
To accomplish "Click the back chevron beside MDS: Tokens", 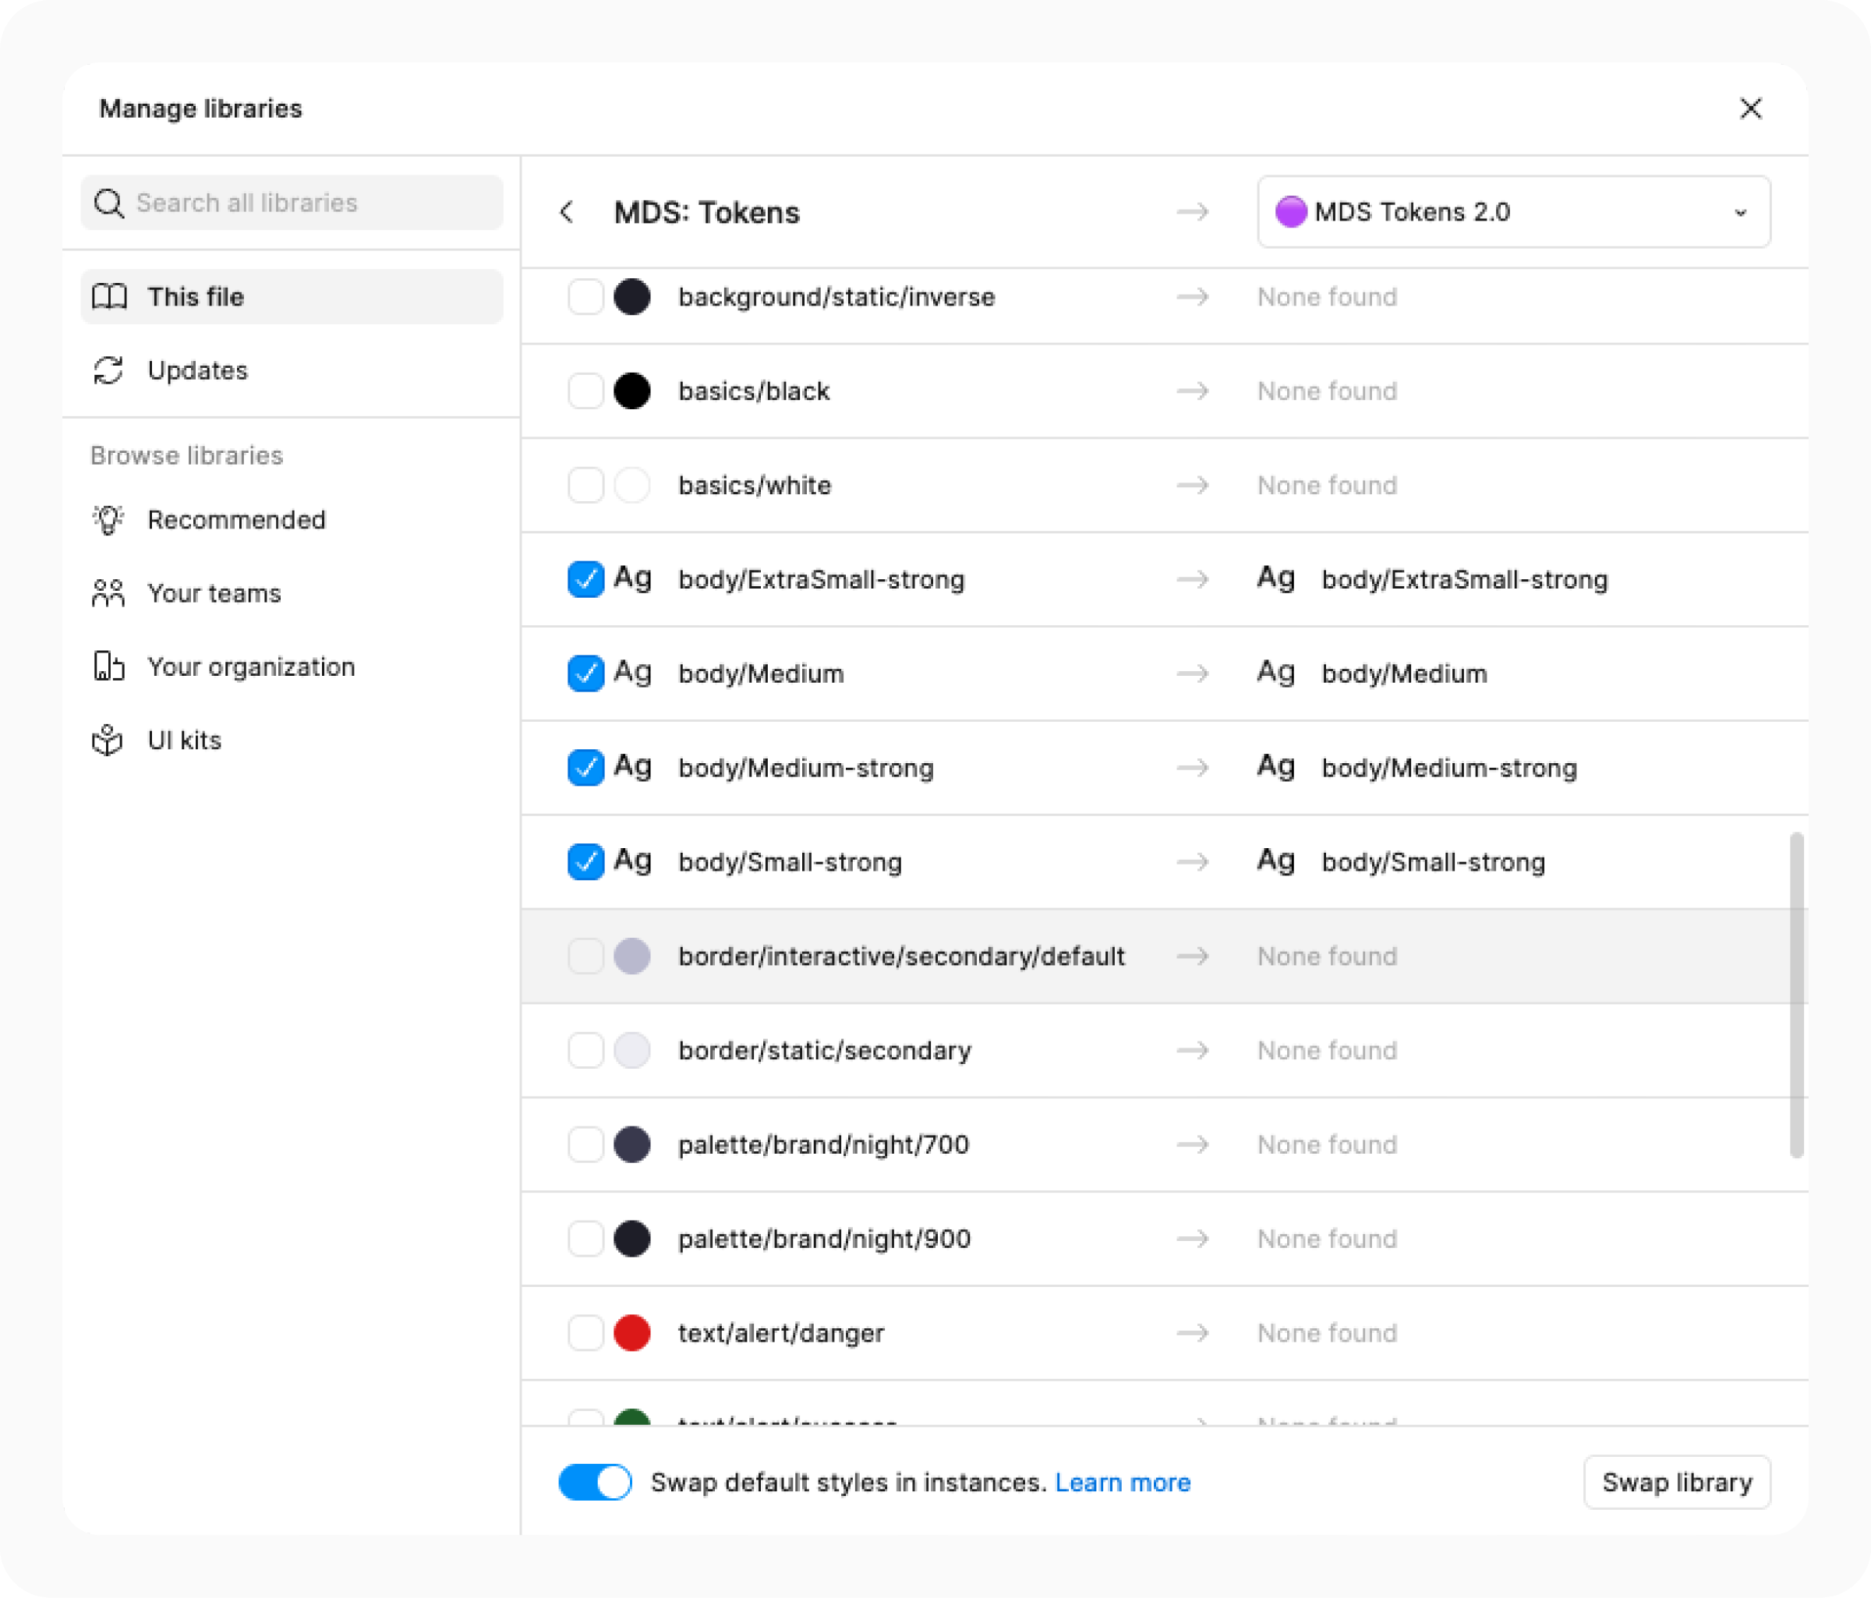I will click(x=567, y=212).
